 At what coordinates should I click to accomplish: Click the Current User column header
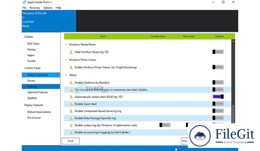click(x=158, y=37)
